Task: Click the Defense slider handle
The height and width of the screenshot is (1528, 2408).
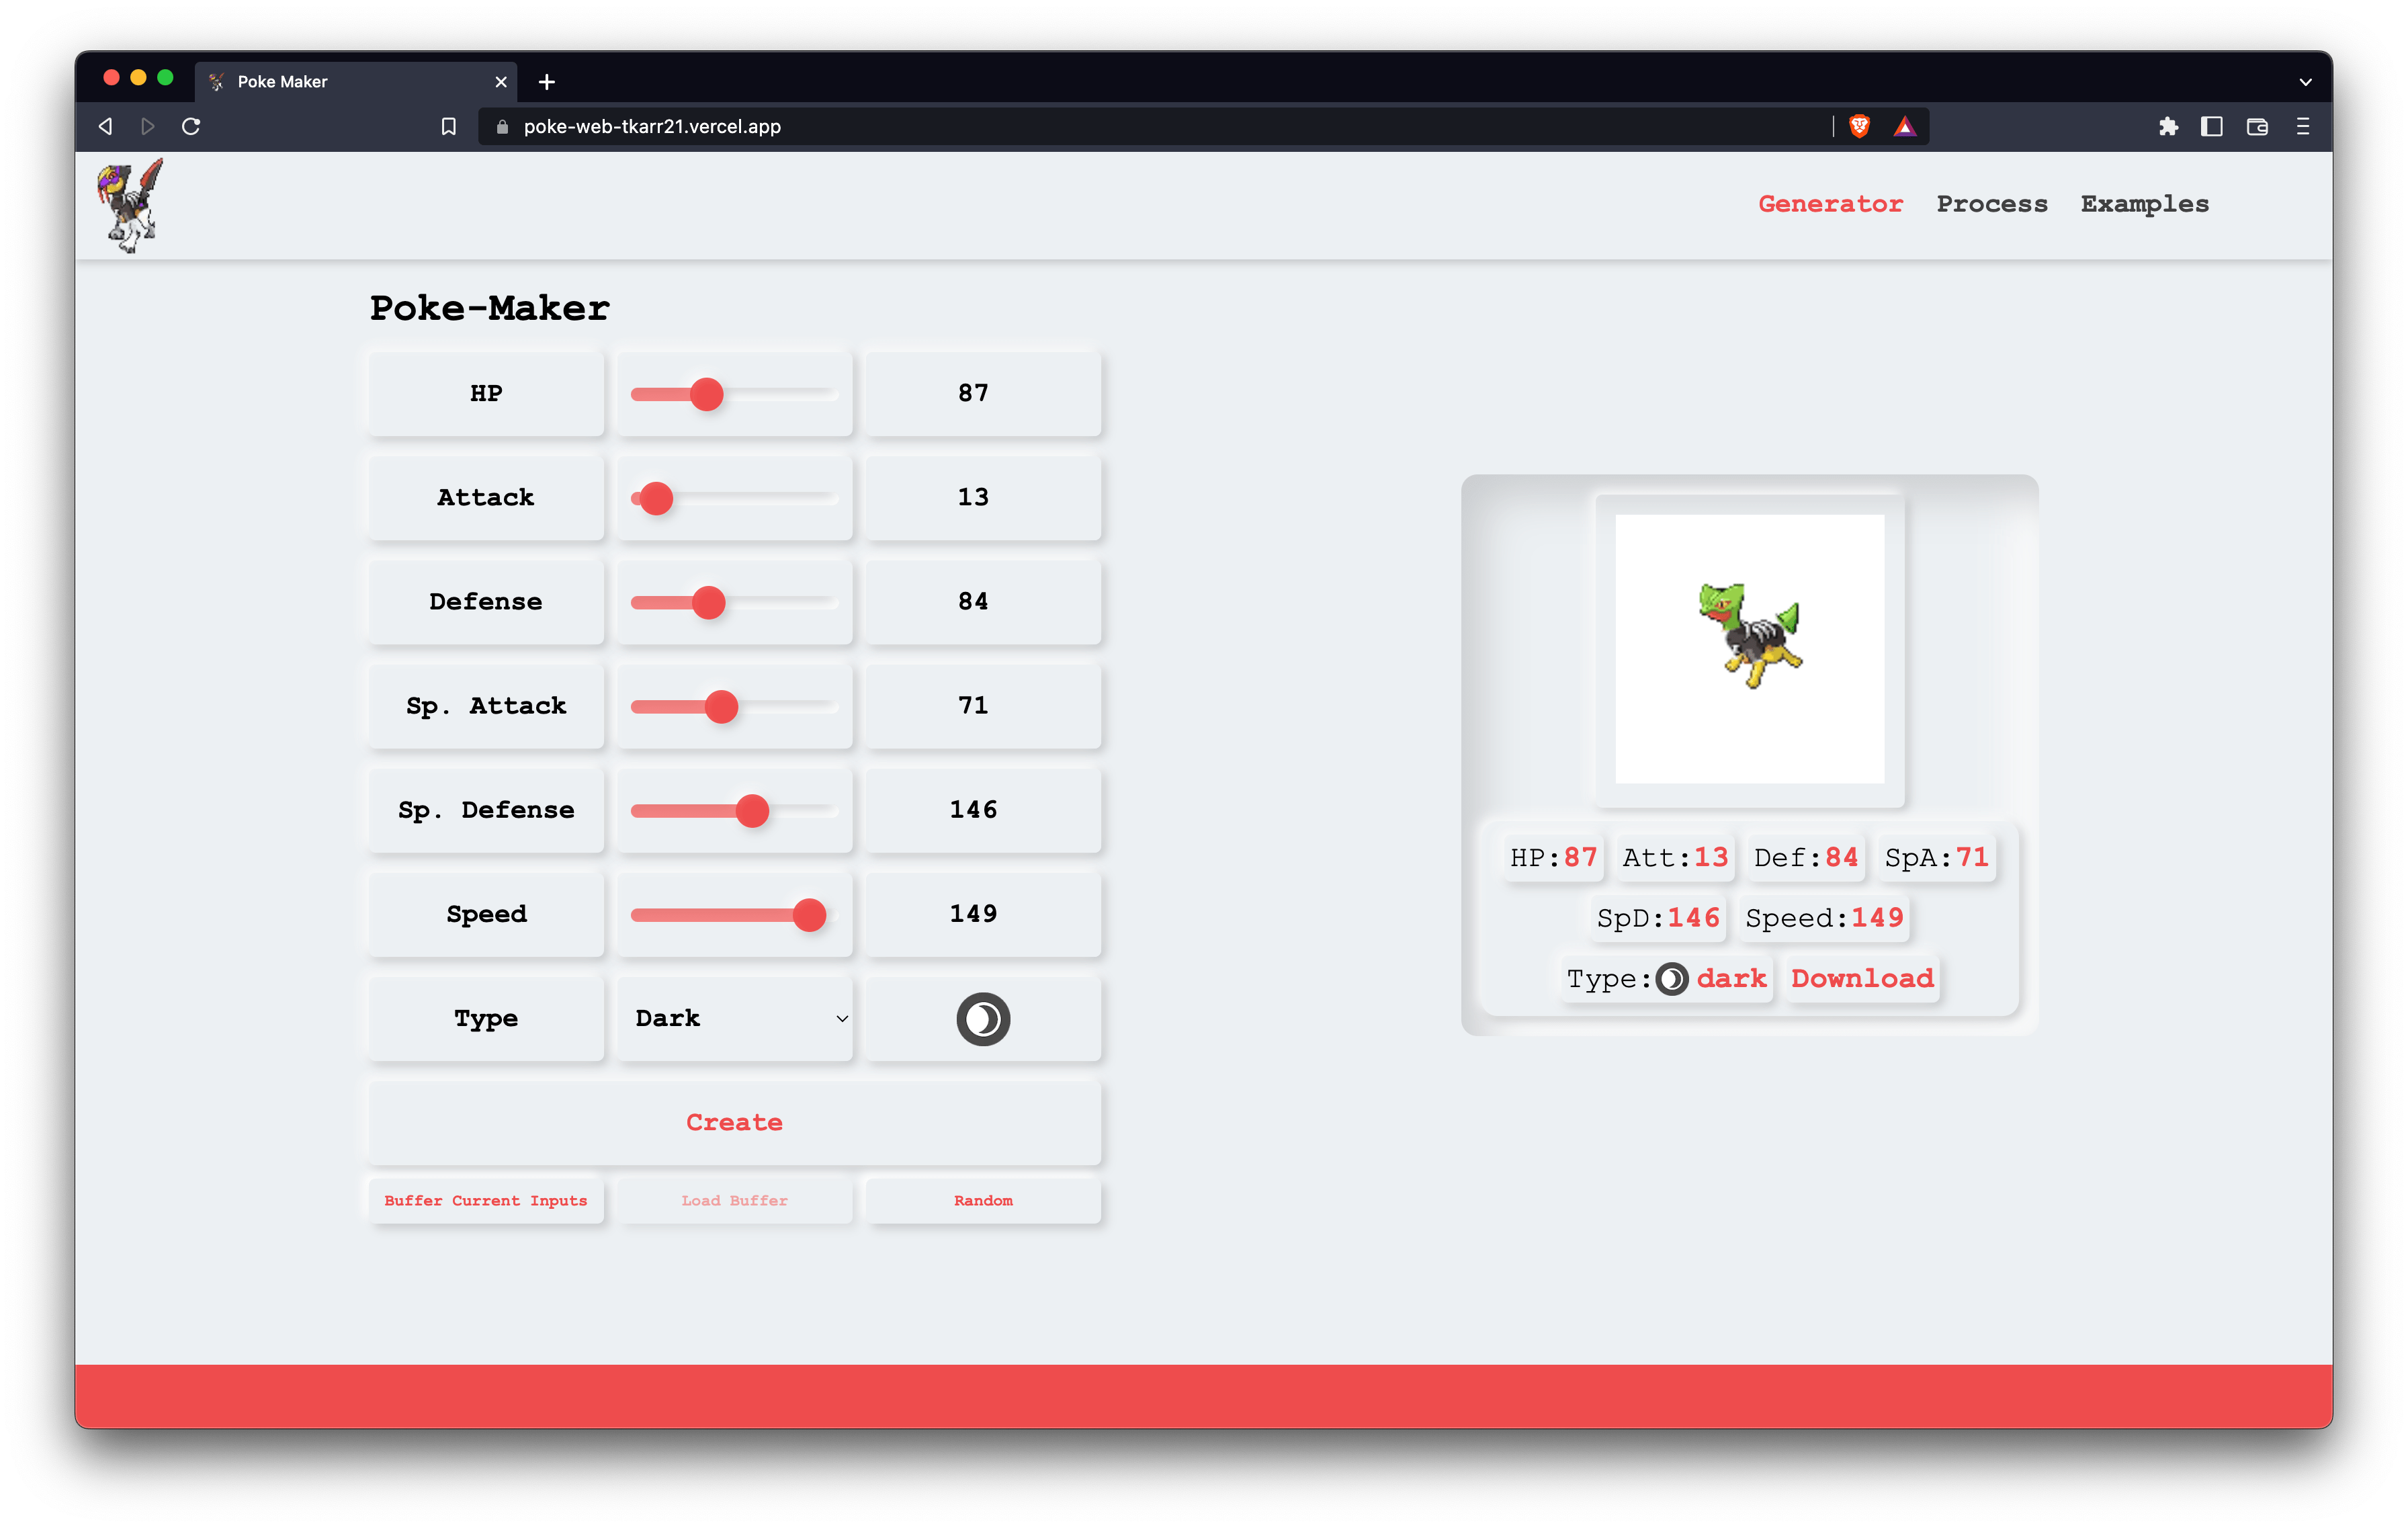Action: 709,603
